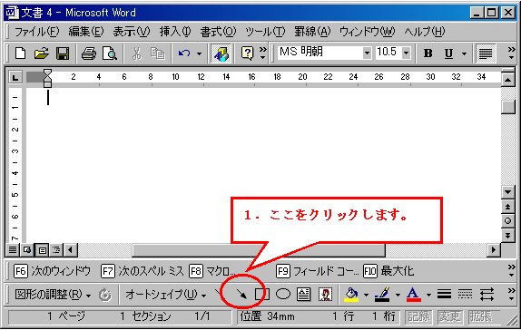Click the Cut scissors icon

point(136,53)
